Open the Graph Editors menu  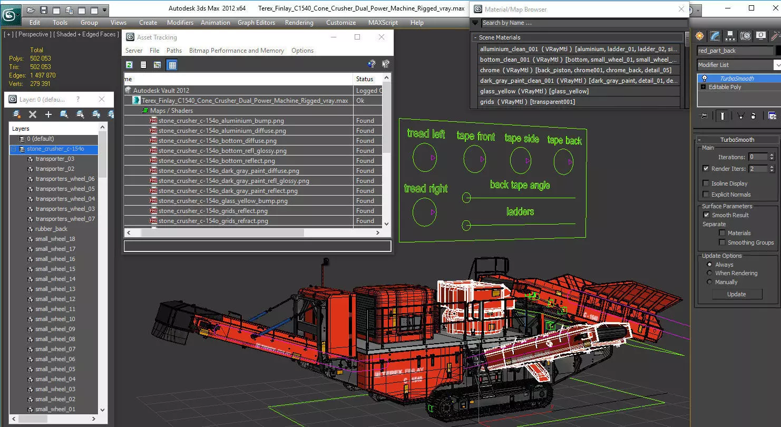pos(256,23)
